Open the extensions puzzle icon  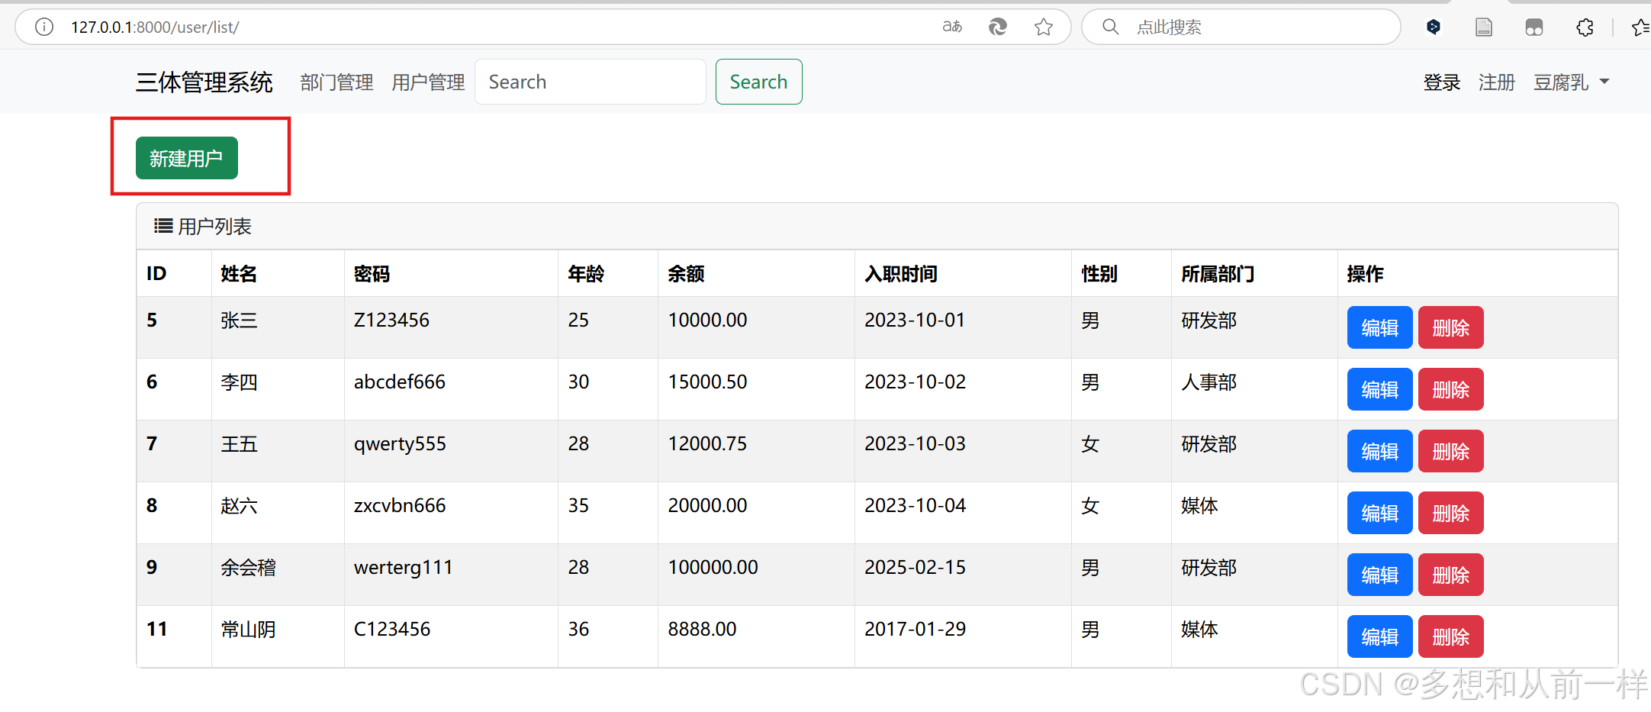tap(1585, 27)
